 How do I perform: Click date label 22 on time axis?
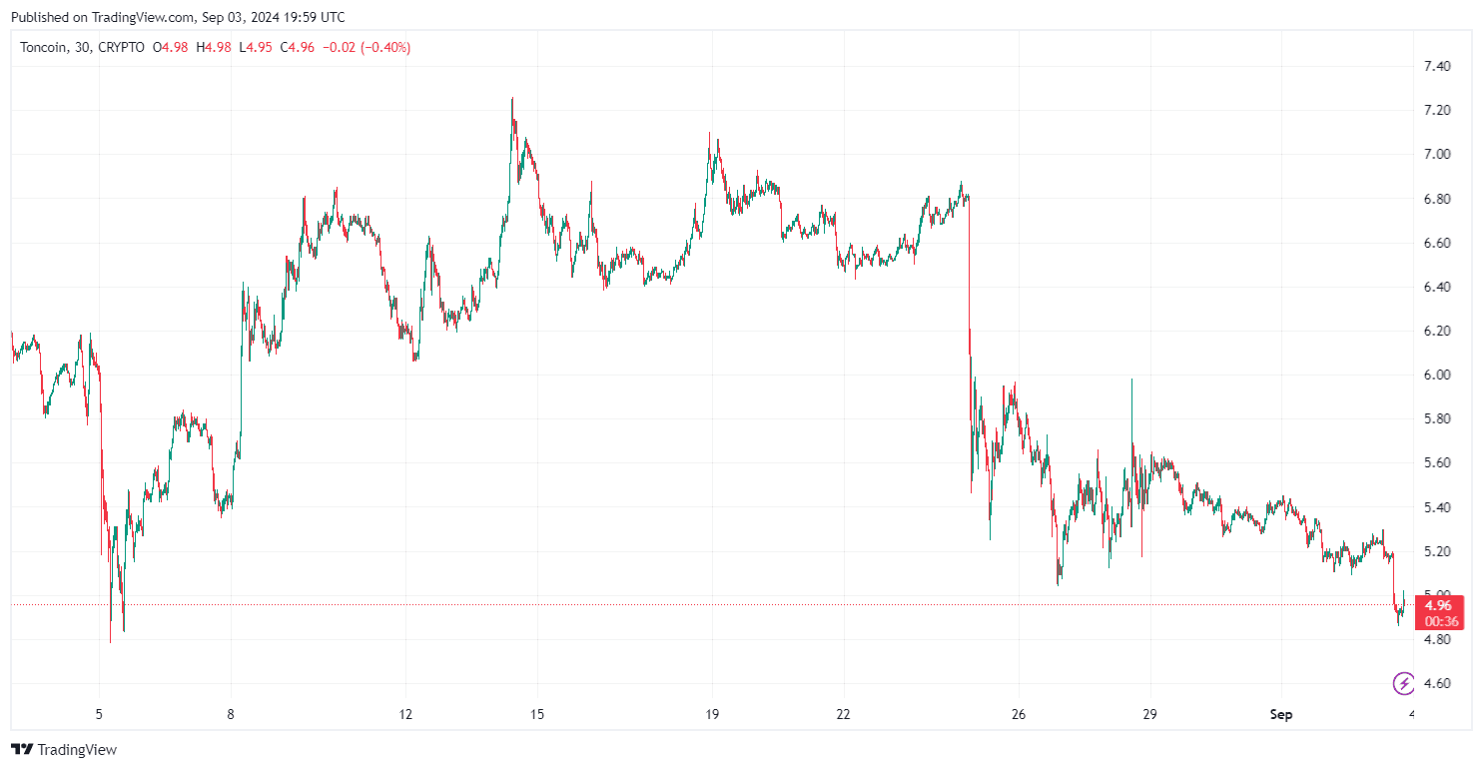[844, 714]
